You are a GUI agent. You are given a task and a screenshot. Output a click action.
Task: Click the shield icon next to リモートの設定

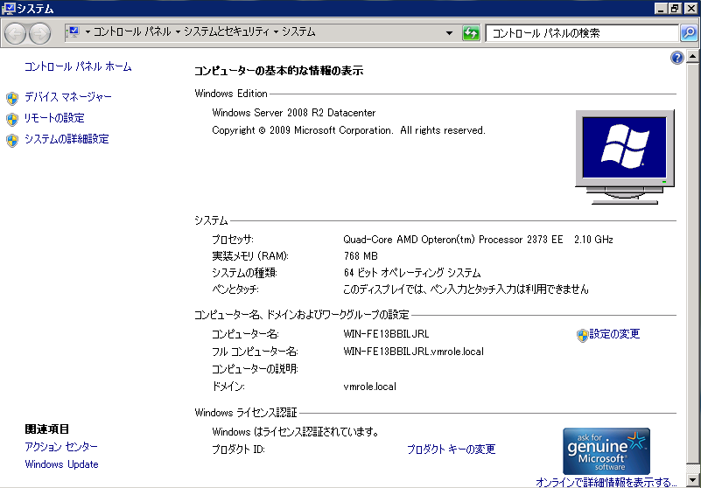pos(12,119)
